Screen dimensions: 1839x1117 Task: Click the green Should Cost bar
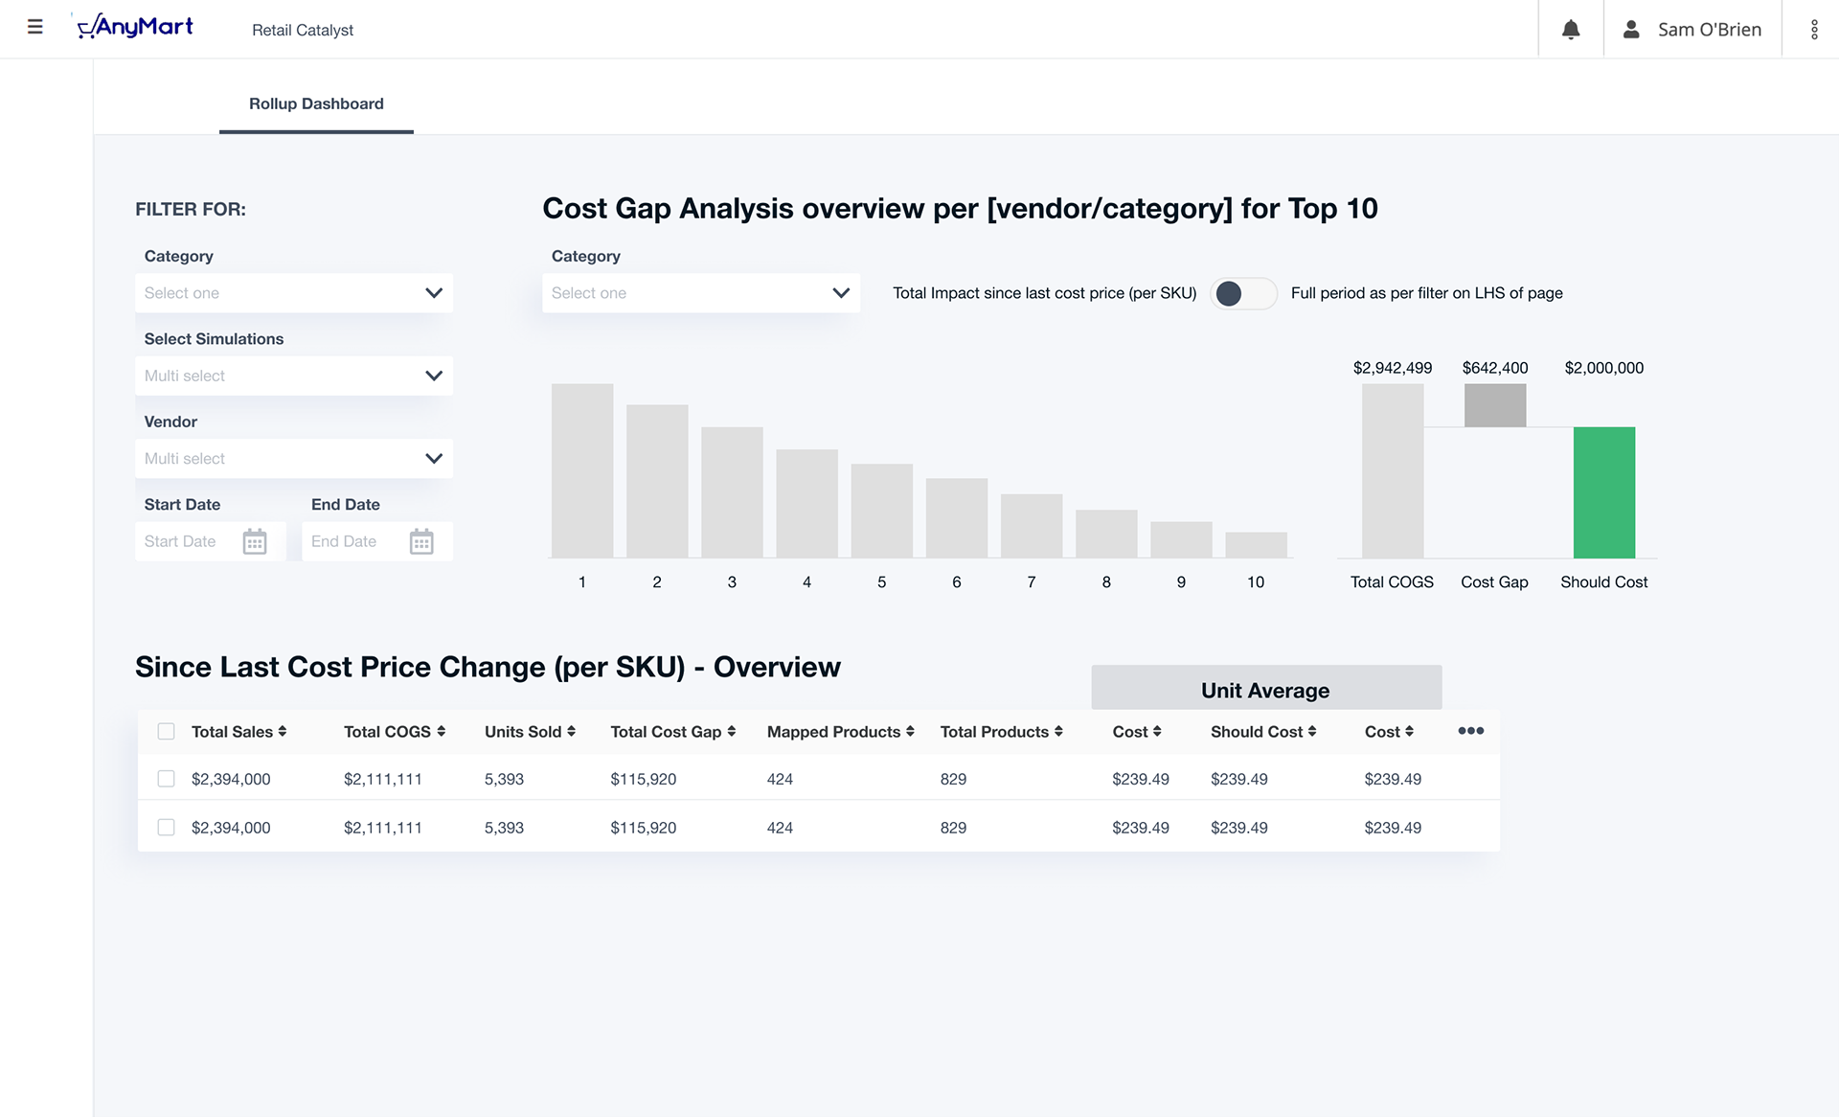point(1603,492)
